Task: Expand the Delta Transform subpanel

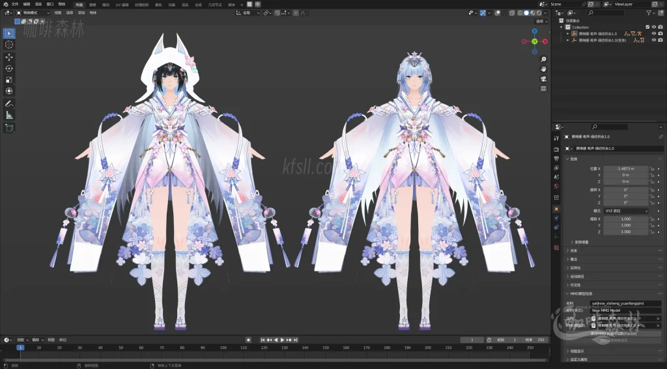Action: pos(572,242)
